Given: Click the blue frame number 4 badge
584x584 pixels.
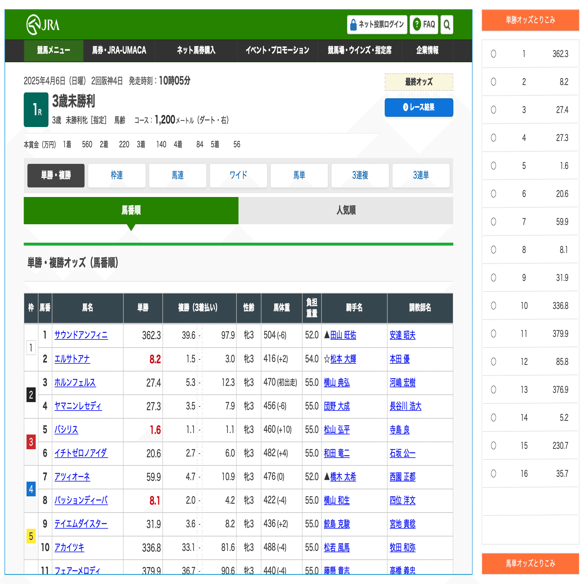Looking at the screenshot, I should (31, 489).
